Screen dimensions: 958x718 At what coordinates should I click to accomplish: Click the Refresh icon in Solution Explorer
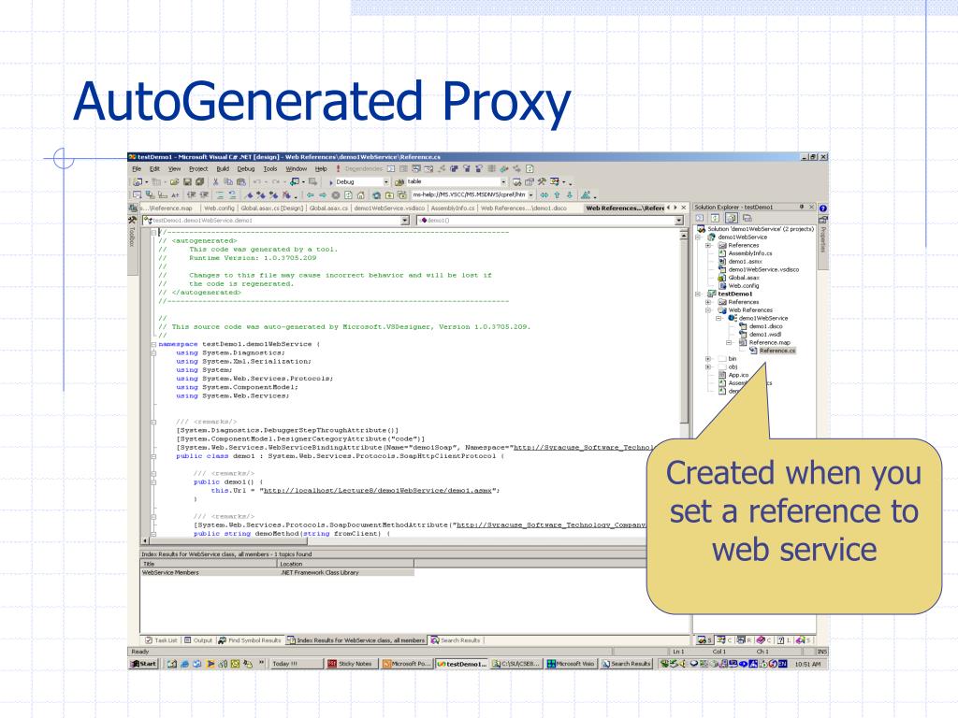pyautogui.click(x=715, y=218)
